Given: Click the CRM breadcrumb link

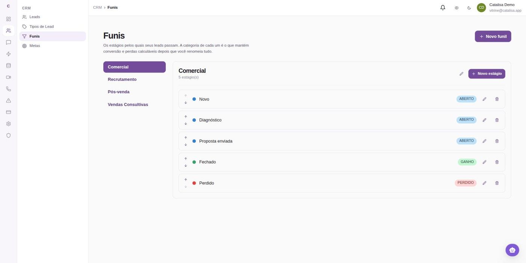Looking at the screenshot, I should coord(97,8).
